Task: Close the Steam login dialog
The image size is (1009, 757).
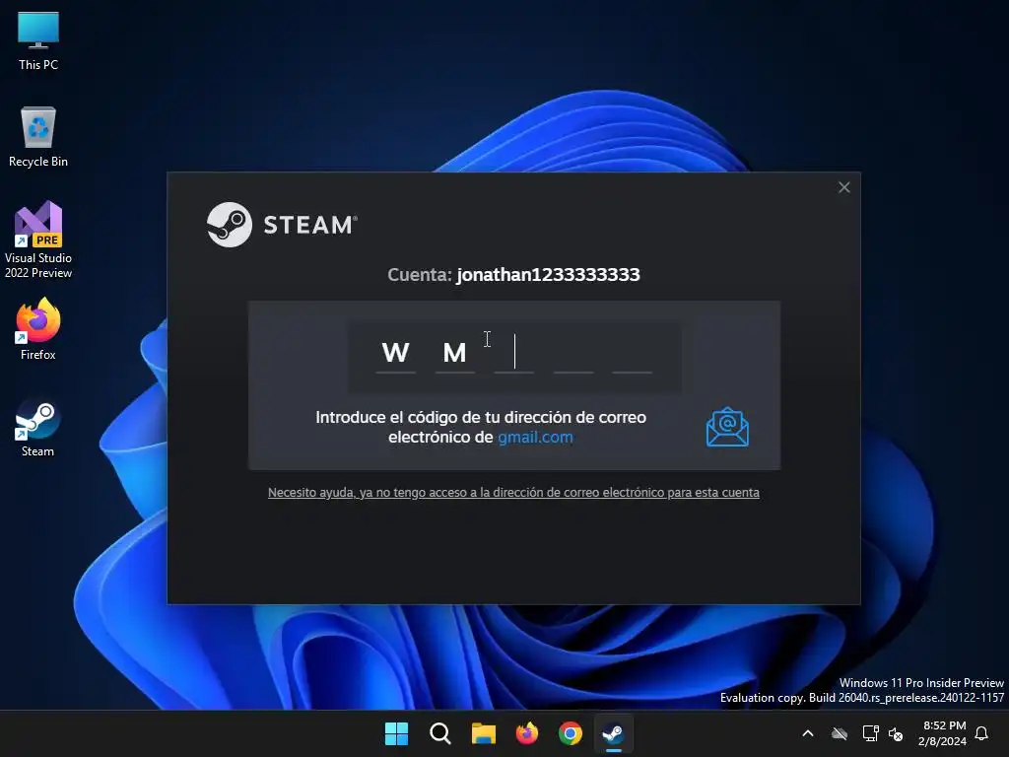Action: point(844,187)
